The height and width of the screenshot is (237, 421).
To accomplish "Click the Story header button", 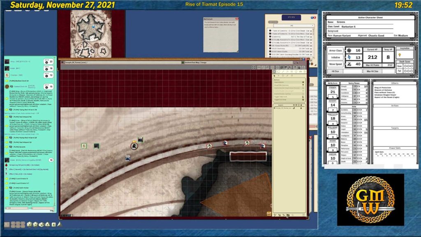I will click(291, 18).
